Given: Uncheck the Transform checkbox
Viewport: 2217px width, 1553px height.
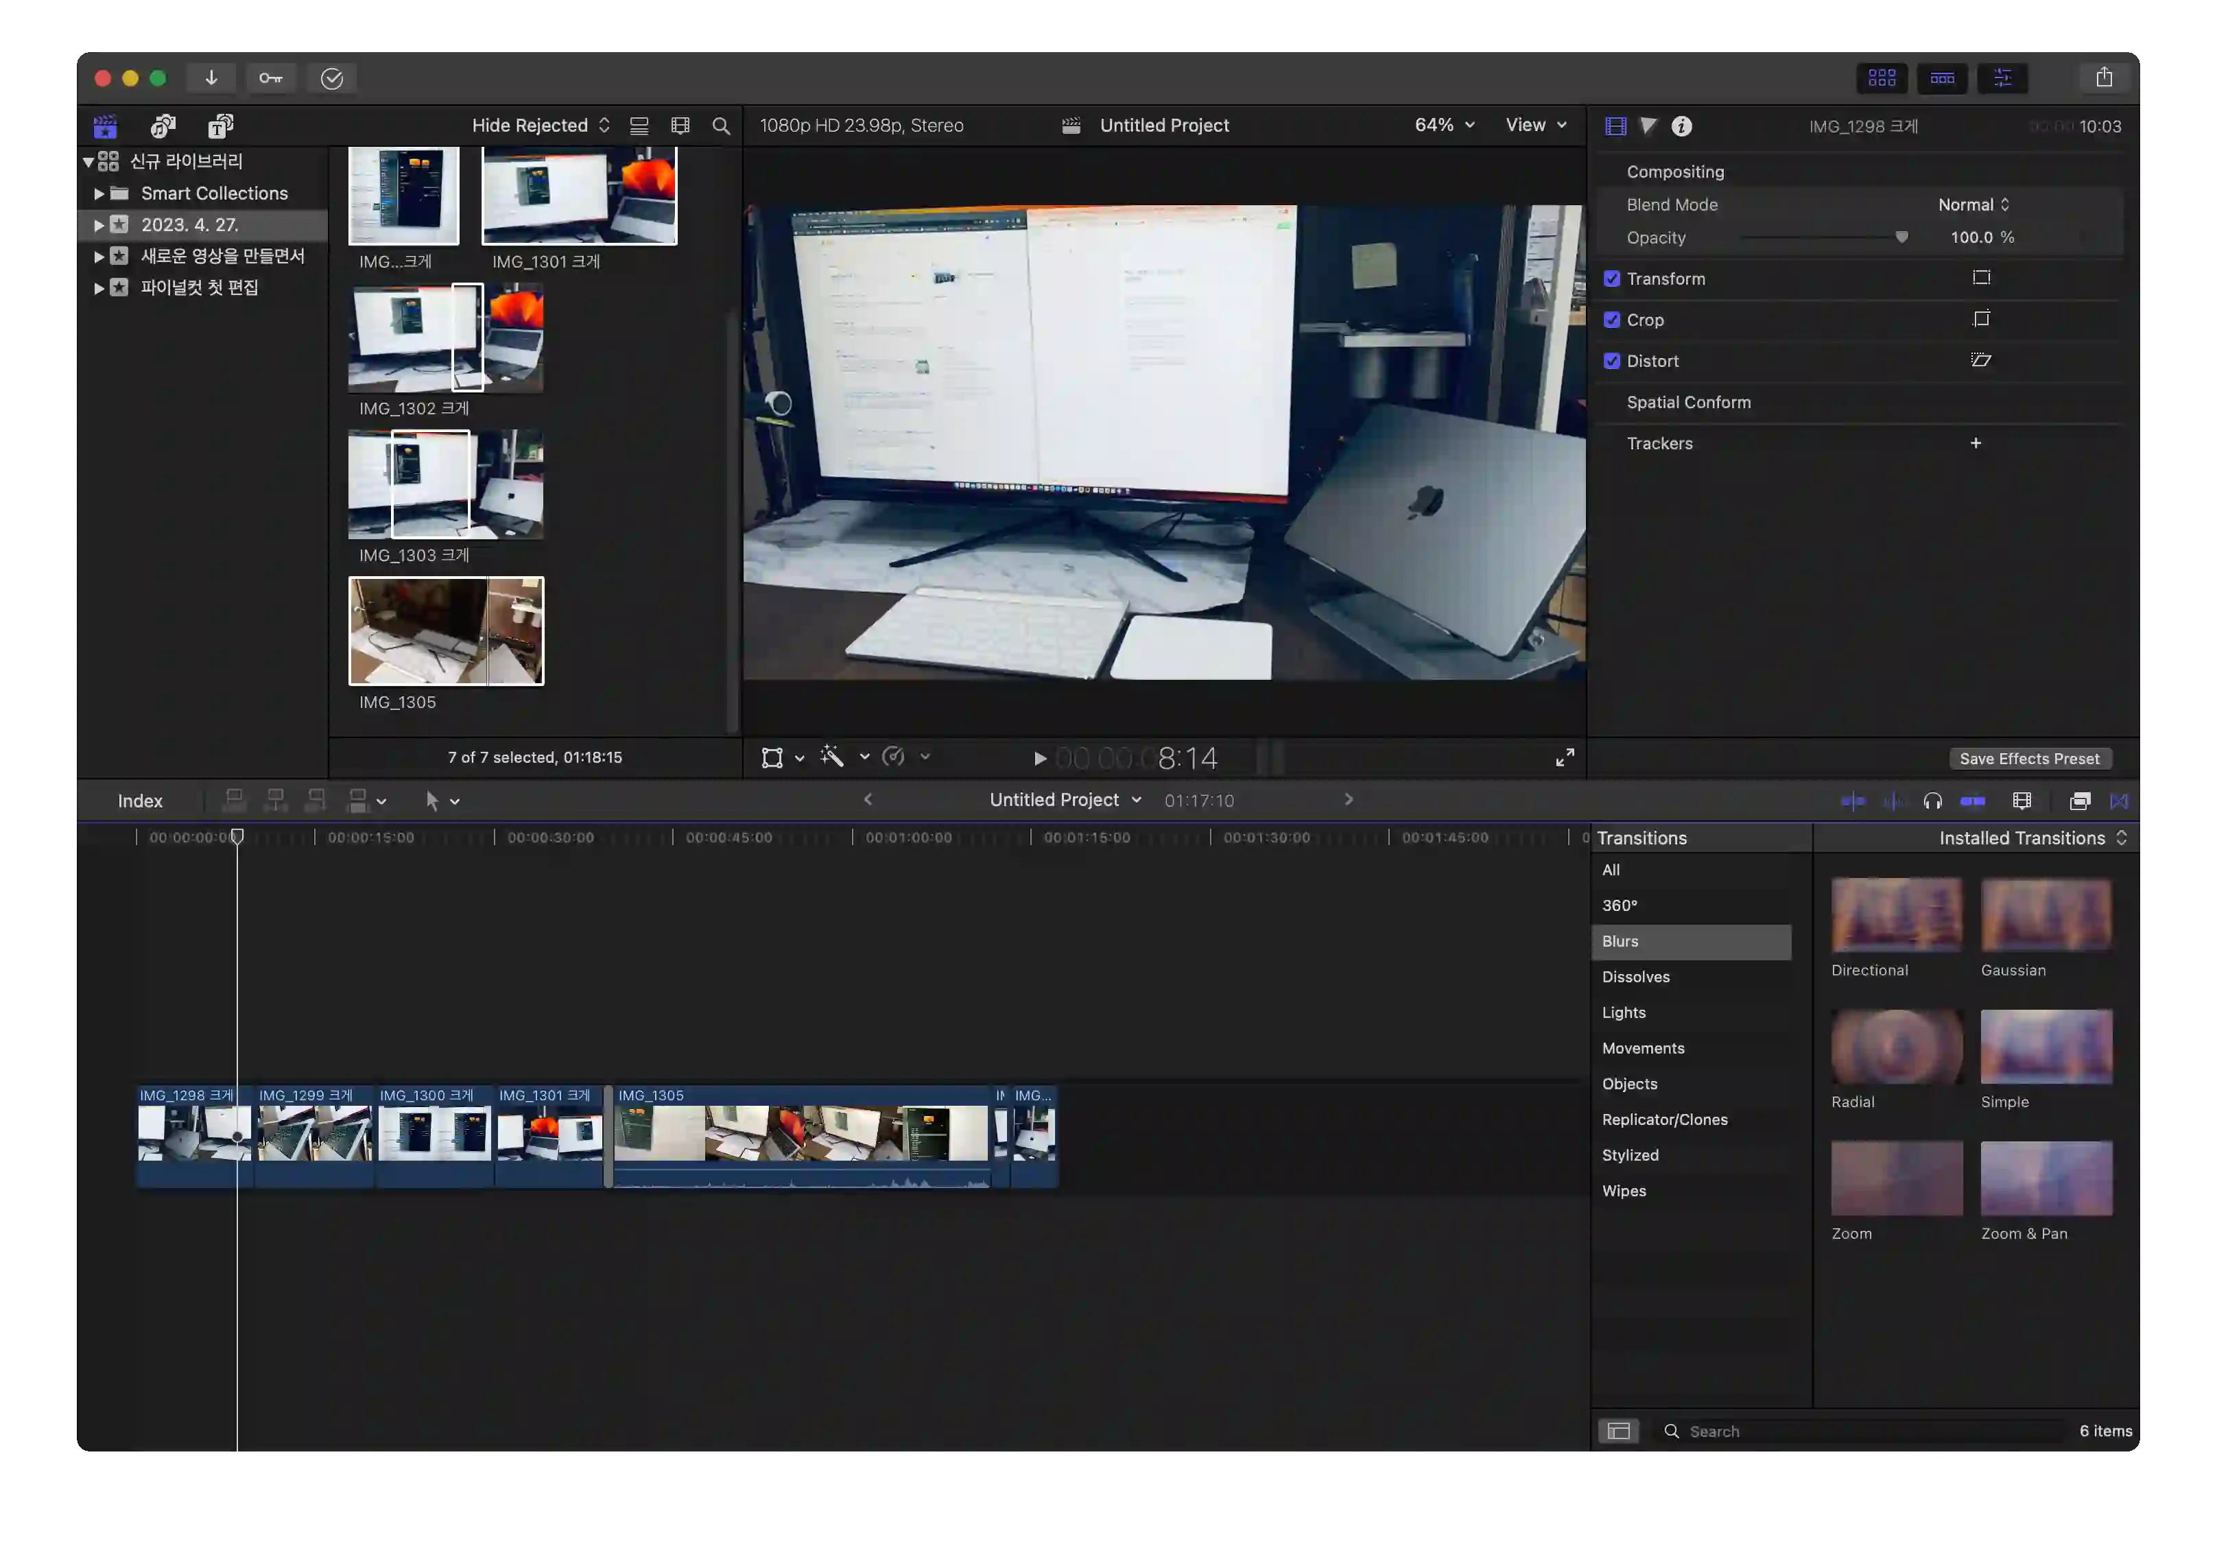Looking at the screenshot, I should (x=1611, y=279).
